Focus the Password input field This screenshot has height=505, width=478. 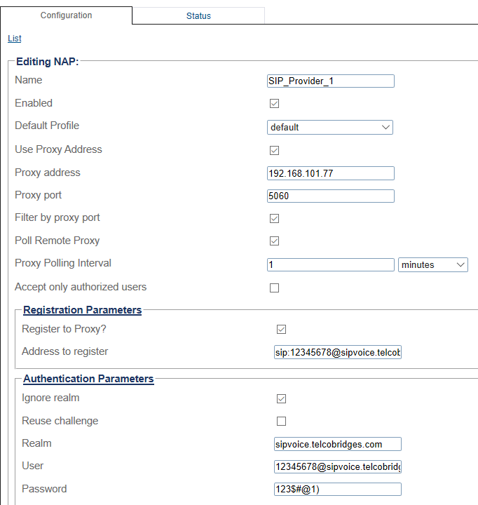click(337, 489)
